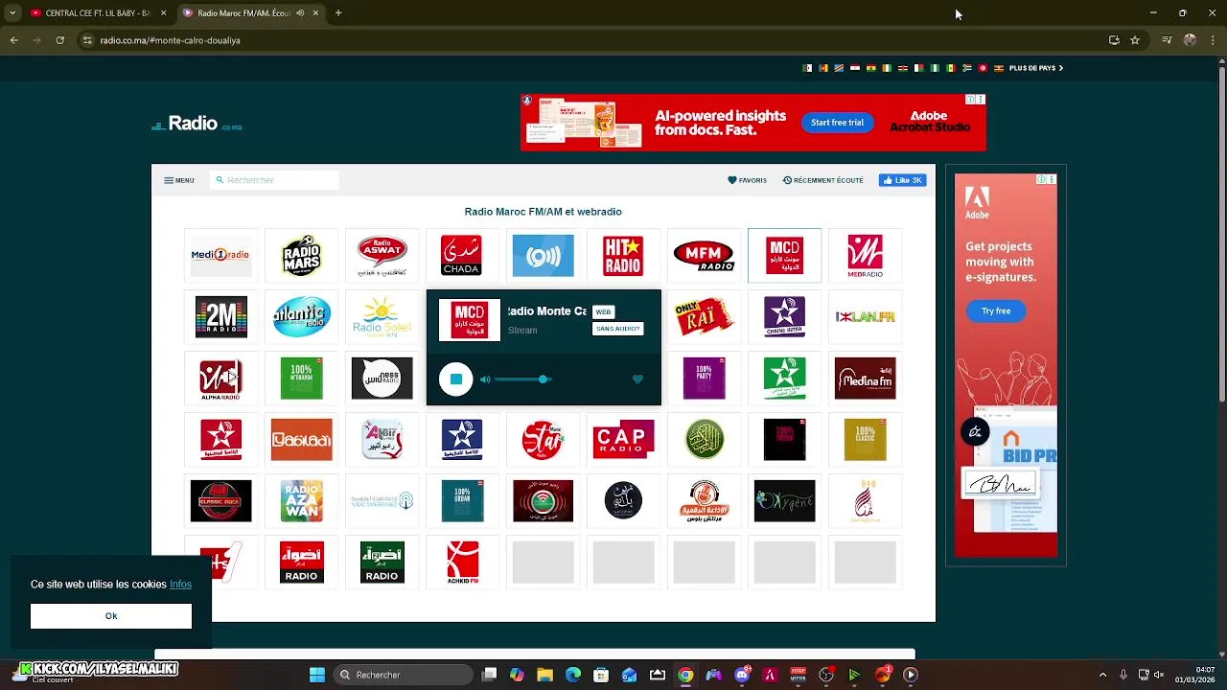Image resolution: width=1227 pixels, height=690 pixels.
Task: Select the IXLAN.FR station tile
Action: [x=865, y=317]
